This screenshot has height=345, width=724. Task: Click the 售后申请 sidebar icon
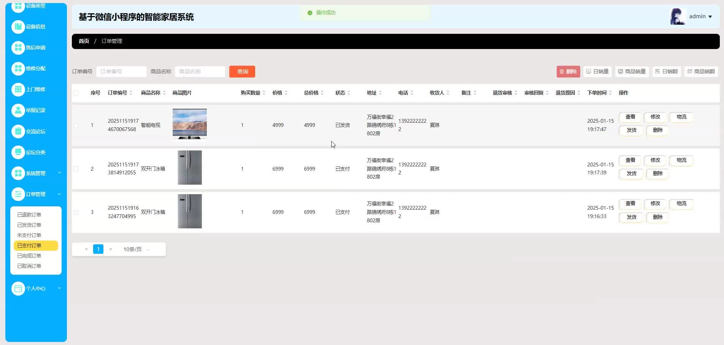[x=18, y=47]
